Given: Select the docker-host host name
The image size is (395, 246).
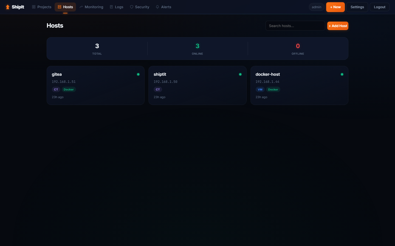Looking at the screenshot, I should [x=267, y=74].
